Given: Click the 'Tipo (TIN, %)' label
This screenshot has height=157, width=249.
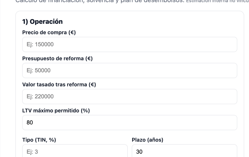Looking at the screenshot, I should [x=39, y=140].
